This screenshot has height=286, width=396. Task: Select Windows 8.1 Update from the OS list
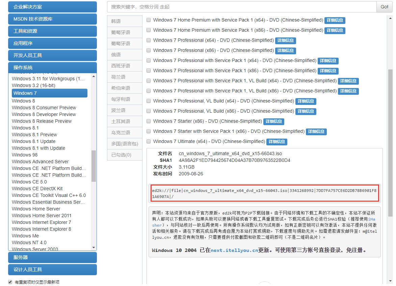click(33, 141)
